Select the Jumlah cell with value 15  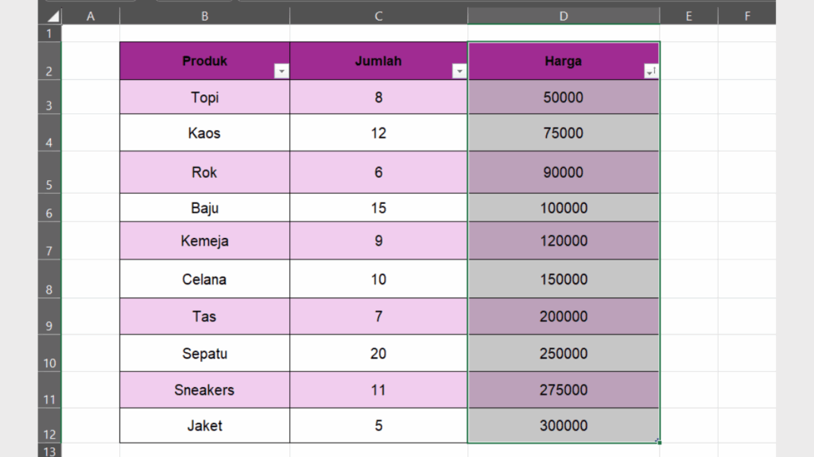pos(378,208)
